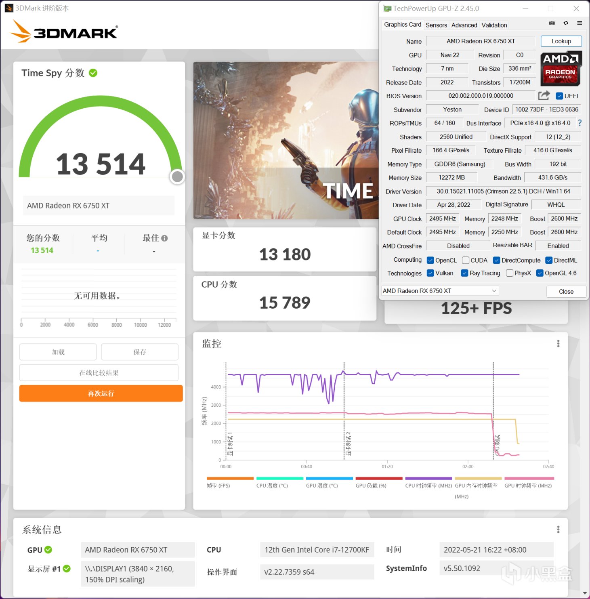Toggle the UEFI checkbox
590x599 pixels.
click(559, 96)
